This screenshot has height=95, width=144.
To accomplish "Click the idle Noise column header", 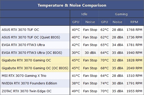I will click(x=90, y=22).
